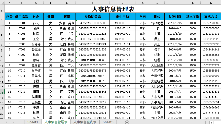The image size is (221, 124).
Task: Click the 联系方式 column header cell
Action: (x=211, y=17)
